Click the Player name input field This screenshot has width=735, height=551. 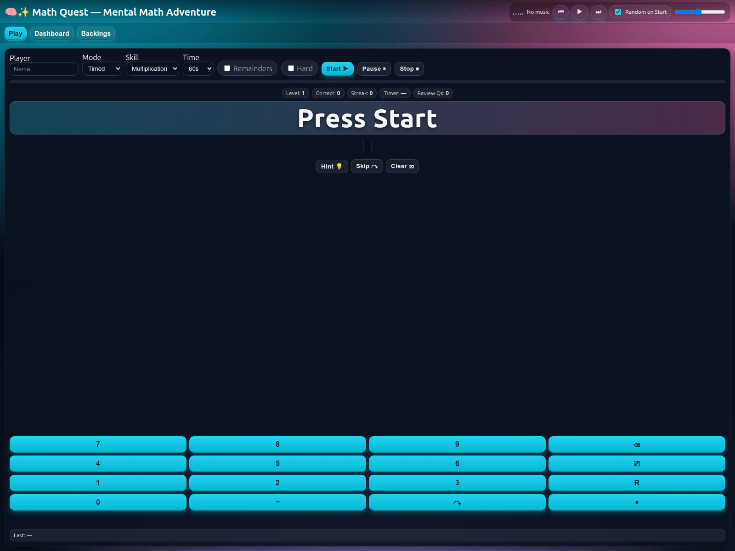[44, 69]
